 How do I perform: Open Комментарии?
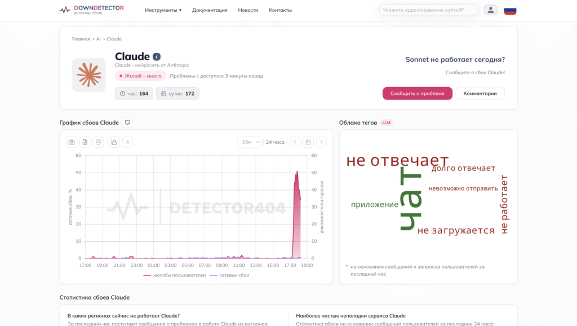[x=480, y=93]
